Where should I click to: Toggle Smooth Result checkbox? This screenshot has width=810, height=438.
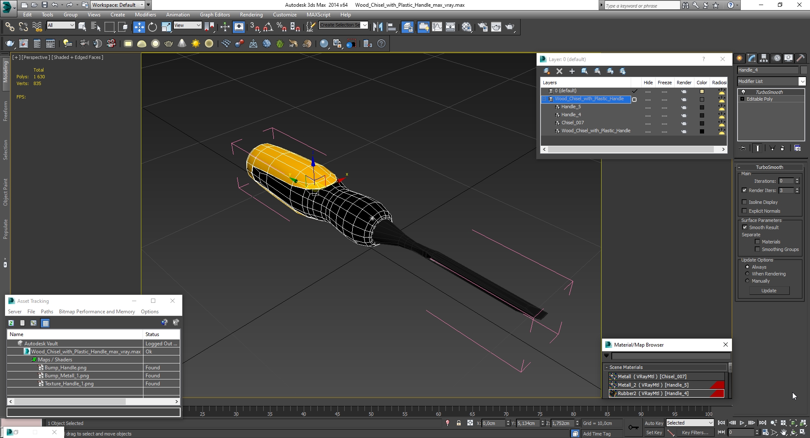click(x=745, y=227)
